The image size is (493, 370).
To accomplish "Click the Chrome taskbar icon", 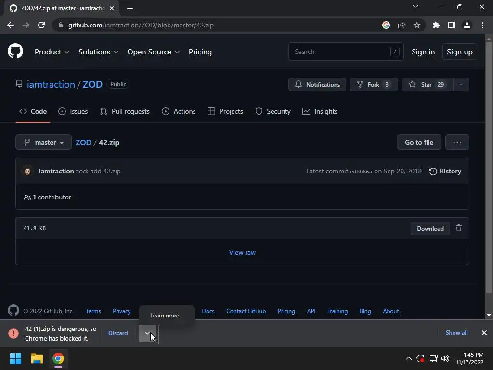I will coord(58,358).
